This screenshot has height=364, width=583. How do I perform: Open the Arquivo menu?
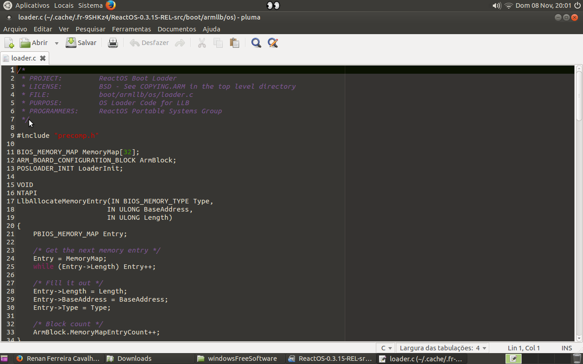coord(15,29)
